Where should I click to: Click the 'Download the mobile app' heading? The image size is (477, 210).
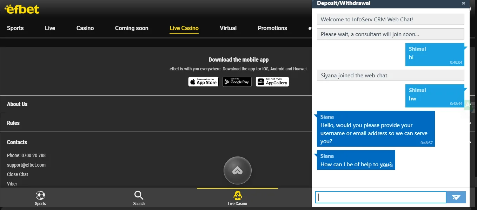[239, 59]
